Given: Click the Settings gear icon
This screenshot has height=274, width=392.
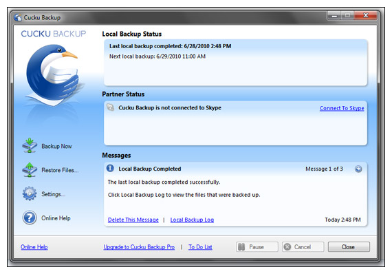Looking at the screenshot, I should pyautogui.click(x=30, y=193).
